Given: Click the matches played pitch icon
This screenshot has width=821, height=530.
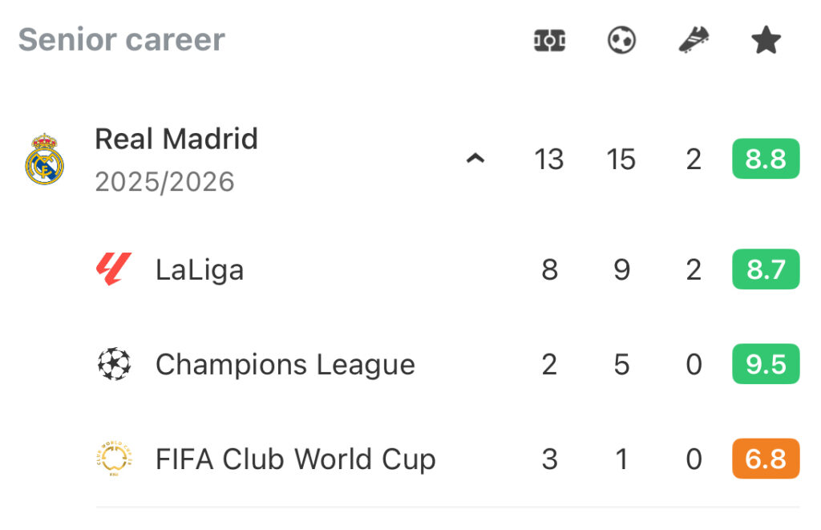Looking at the screenshot, I should pos(549,40).
